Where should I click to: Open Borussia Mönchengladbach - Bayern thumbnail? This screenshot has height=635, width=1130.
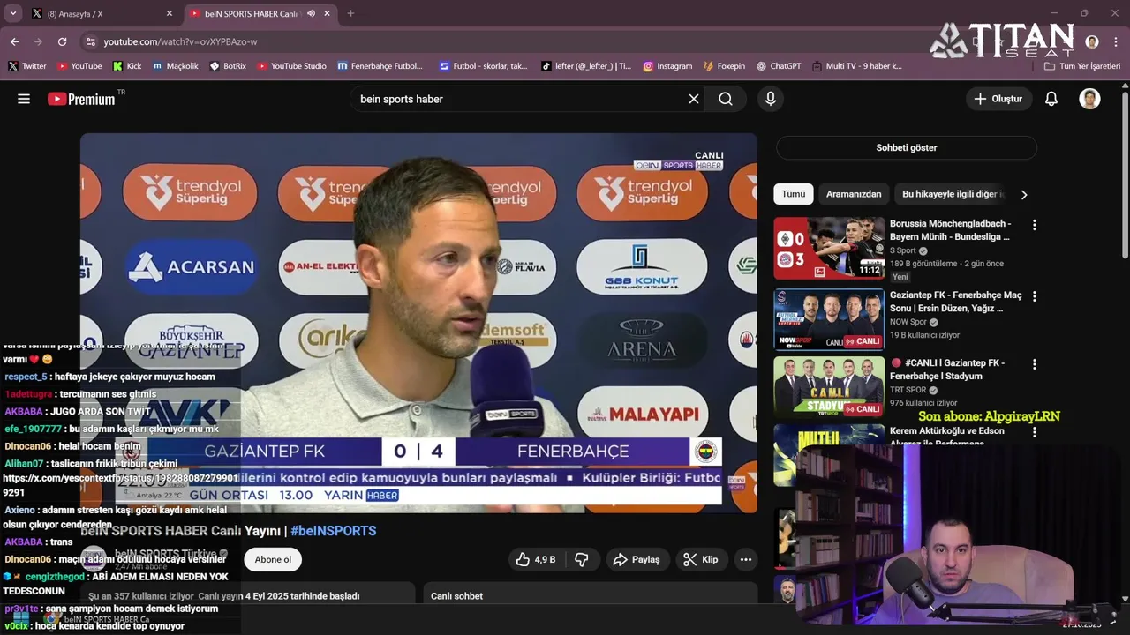[829, 248]
